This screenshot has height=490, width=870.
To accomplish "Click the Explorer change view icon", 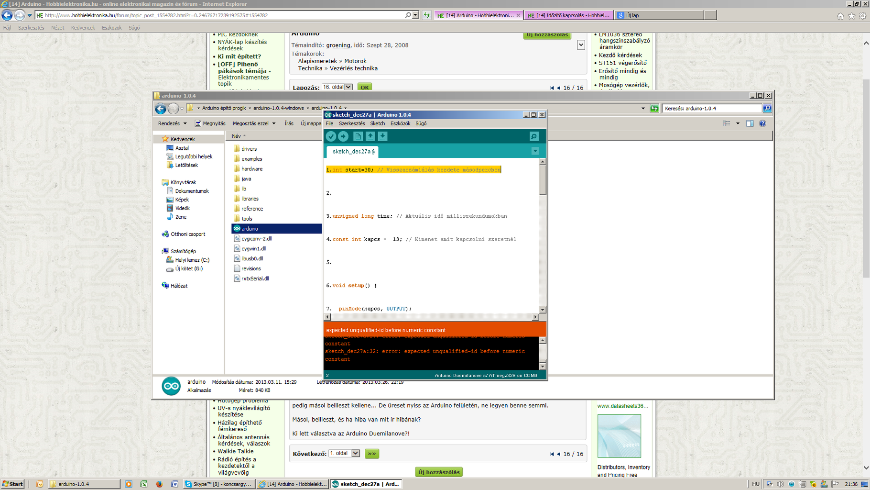I will pyautogui.click(x=727, y=123).
